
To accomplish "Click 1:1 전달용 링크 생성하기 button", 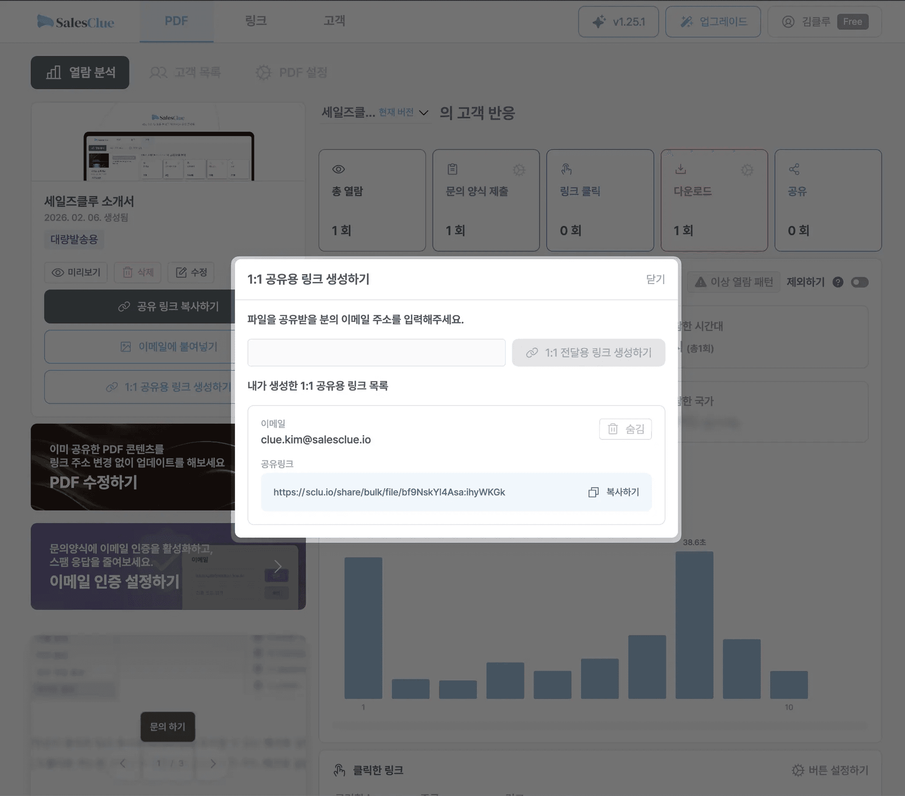I will 589,353.
